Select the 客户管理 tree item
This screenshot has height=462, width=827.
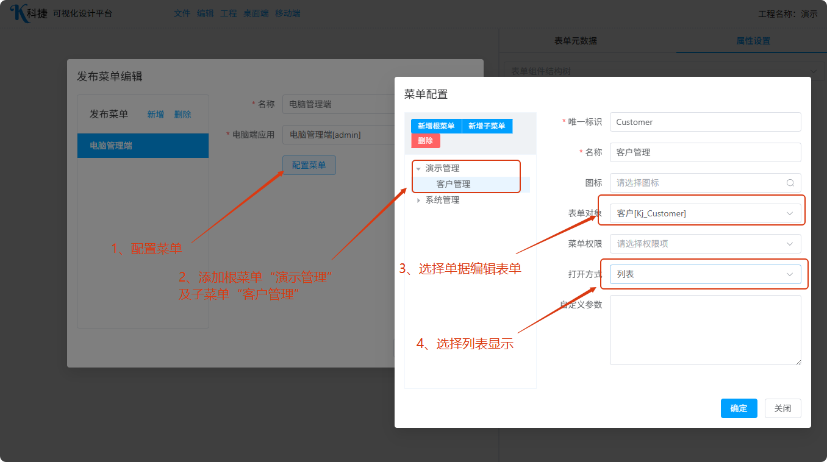tap(453, 184)
